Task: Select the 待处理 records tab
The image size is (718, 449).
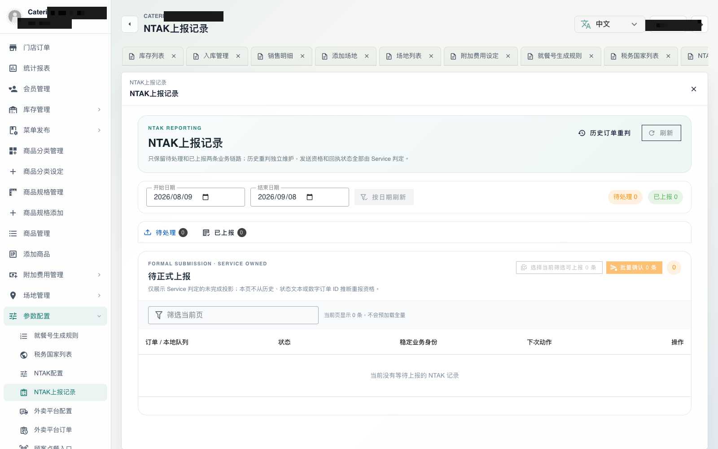Action: tap(166, 233)
